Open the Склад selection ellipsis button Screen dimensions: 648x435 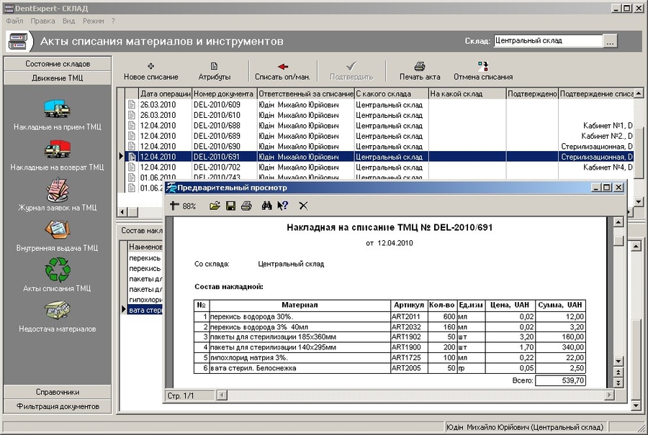[x=610, y=42]
